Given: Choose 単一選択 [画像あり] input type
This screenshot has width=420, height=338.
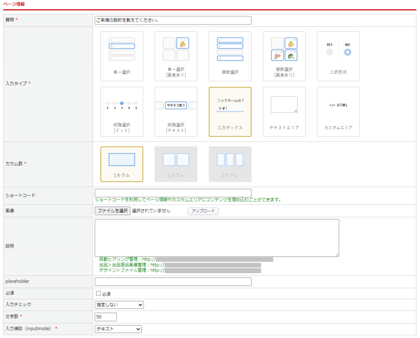Looking at the screenshot, I should tap(176, 56).
